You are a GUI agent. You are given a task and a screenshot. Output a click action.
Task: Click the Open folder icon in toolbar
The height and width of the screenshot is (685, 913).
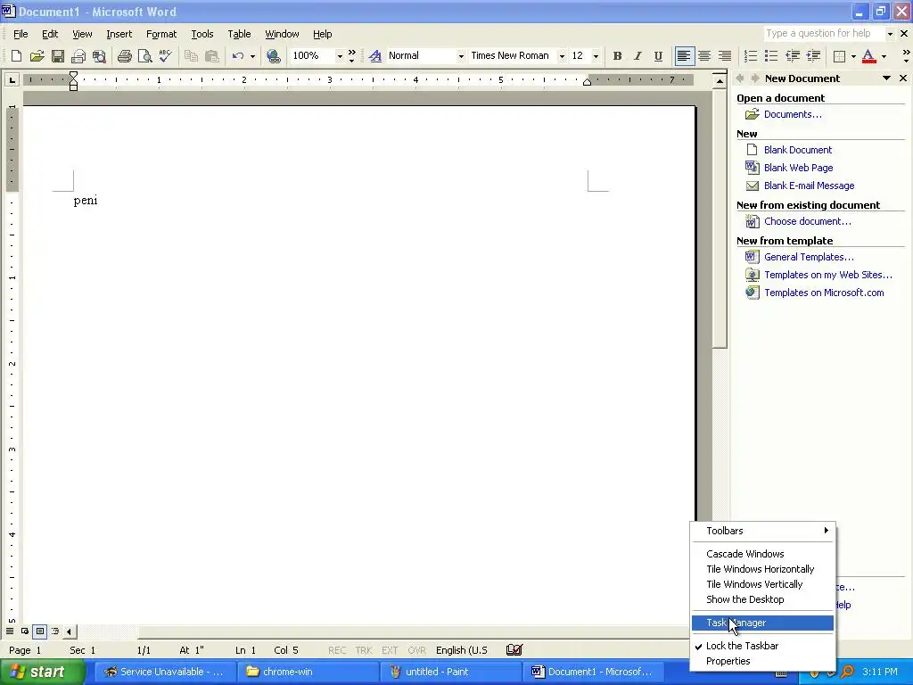click(x=37, y=56)
